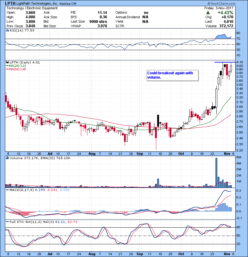248x257 pixels.
Task: Click the tallest volume bar near 5M
Action: pos(216,173)
